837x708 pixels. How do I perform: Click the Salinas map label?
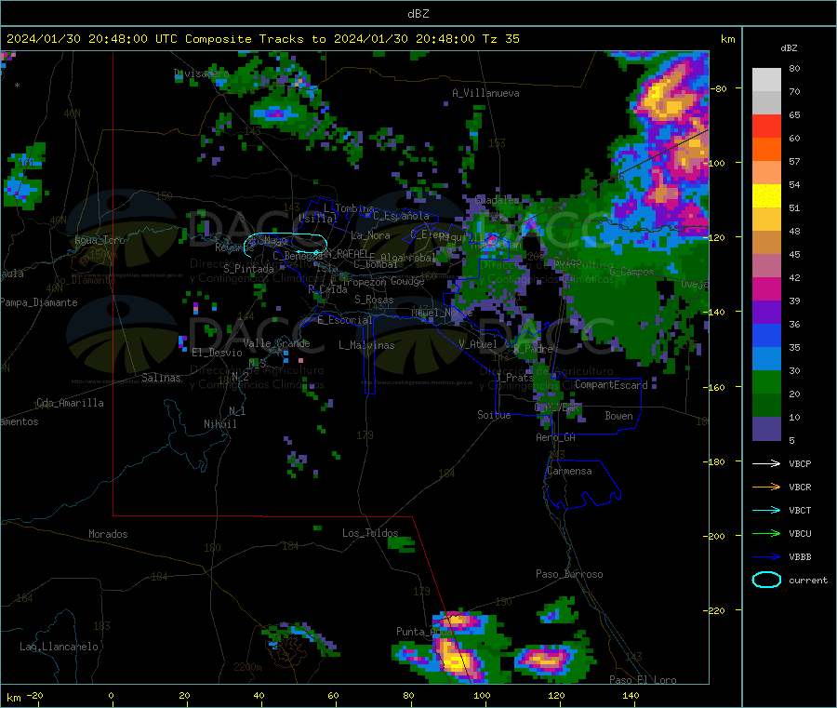coord(161,378)
